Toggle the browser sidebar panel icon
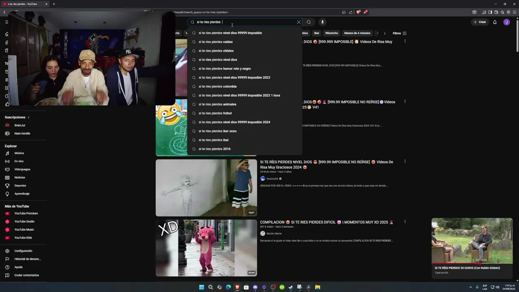The image size is (519, 292). 490,12
